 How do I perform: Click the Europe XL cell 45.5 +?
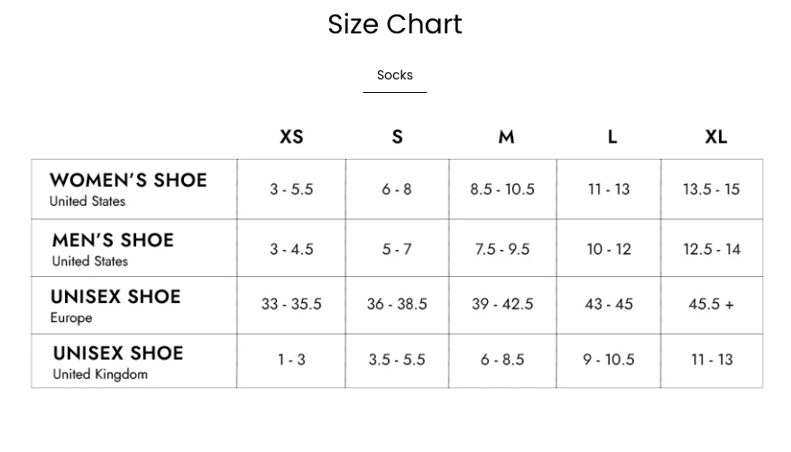pos(712,305)
